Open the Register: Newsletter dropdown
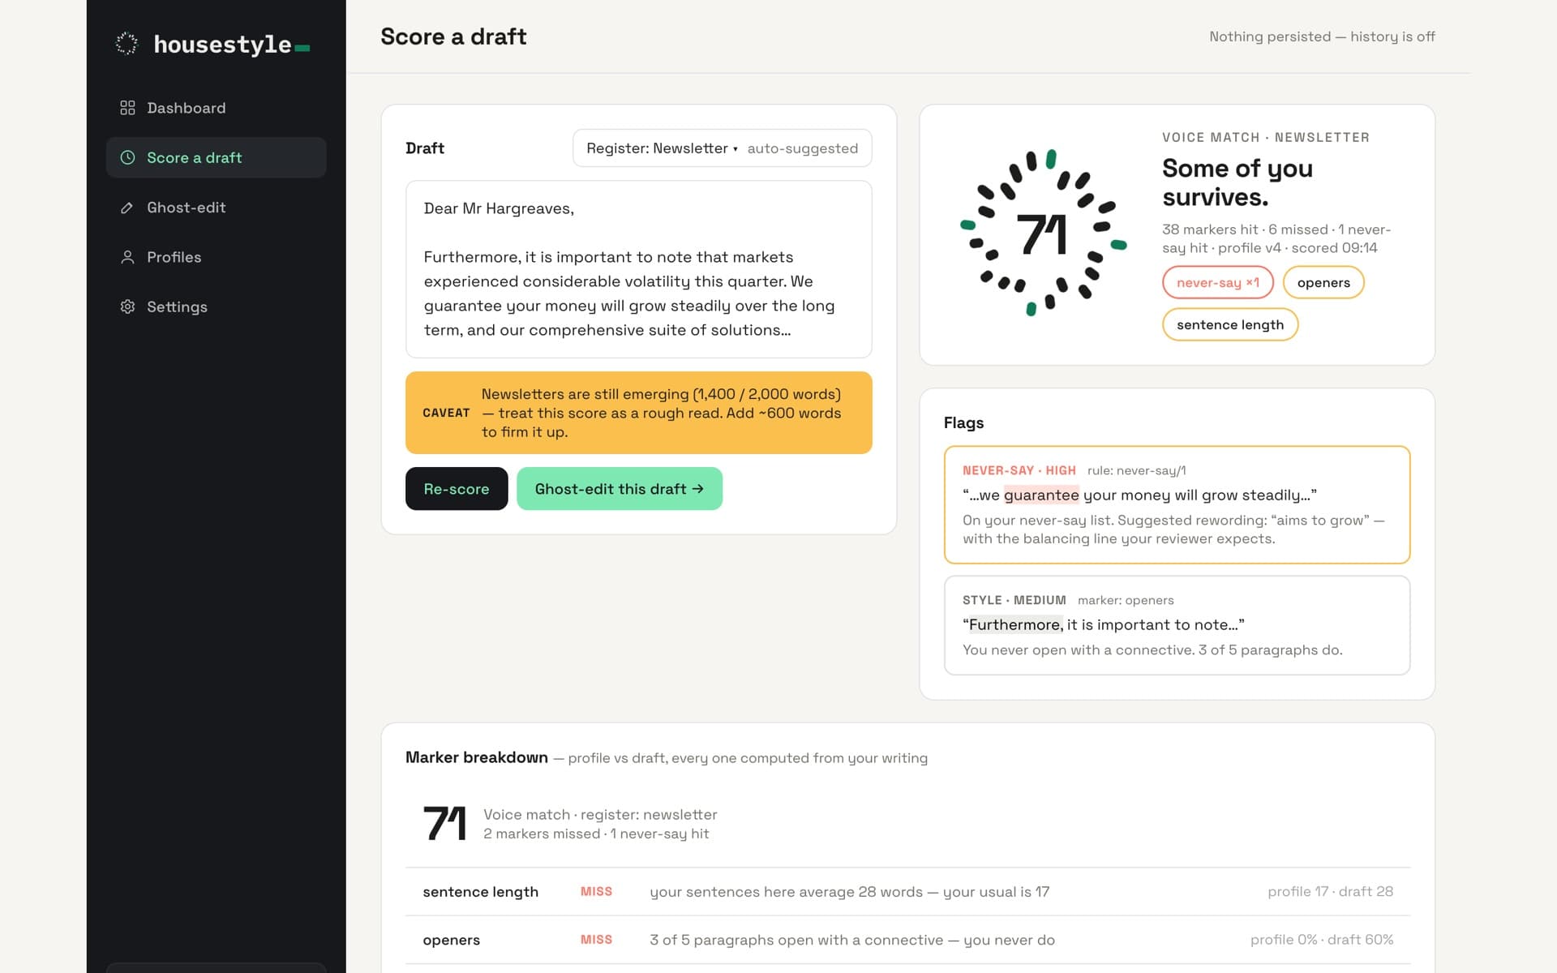 (722, 148)
